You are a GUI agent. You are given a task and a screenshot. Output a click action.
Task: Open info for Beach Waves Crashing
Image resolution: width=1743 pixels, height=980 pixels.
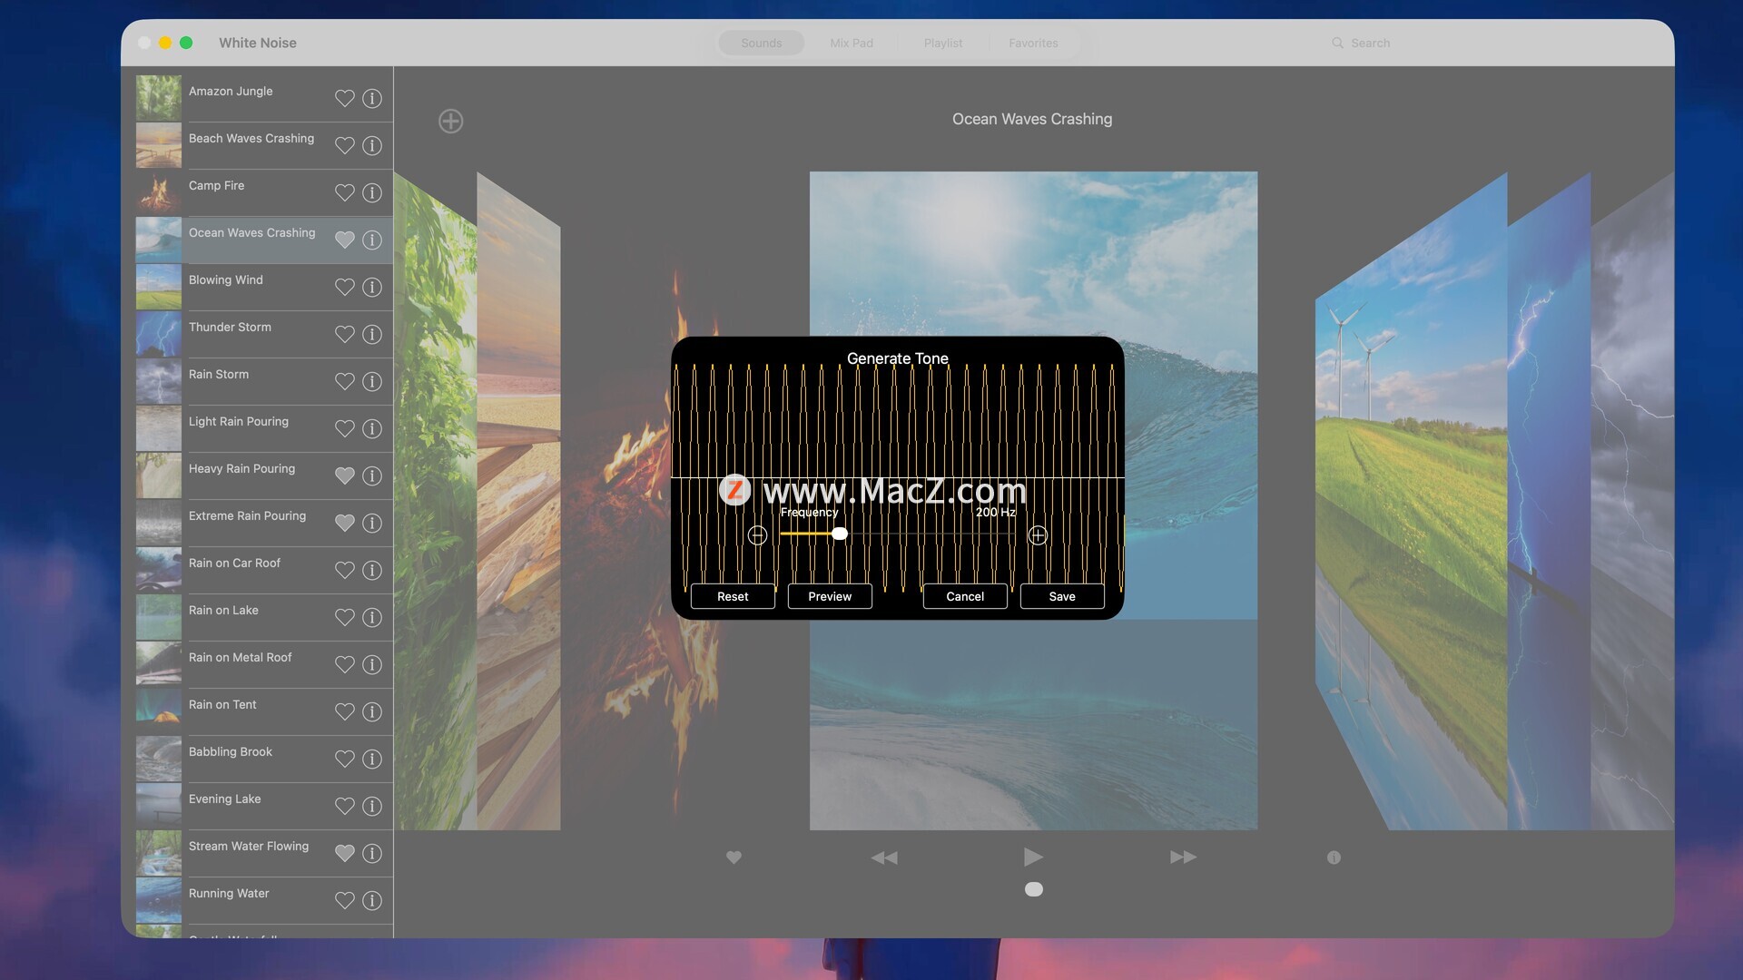(372, 145)
